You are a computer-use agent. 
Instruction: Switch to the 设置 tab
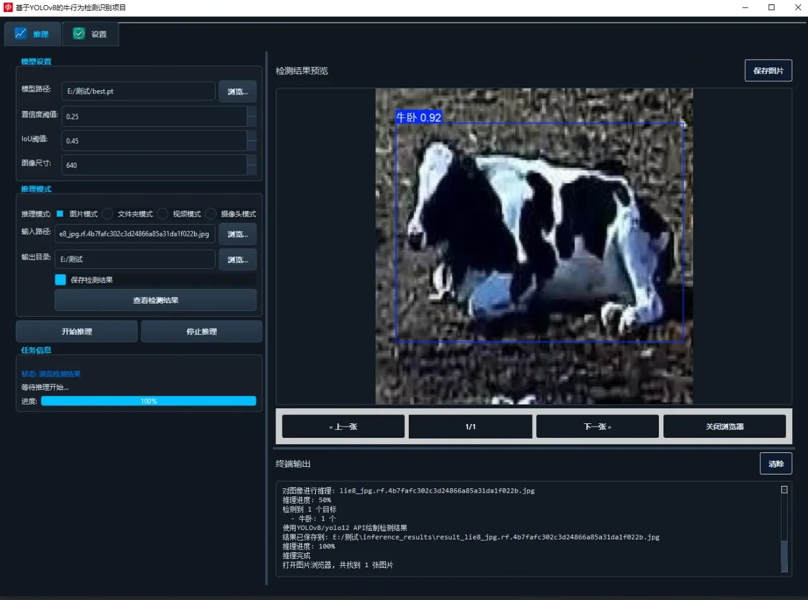90,34
